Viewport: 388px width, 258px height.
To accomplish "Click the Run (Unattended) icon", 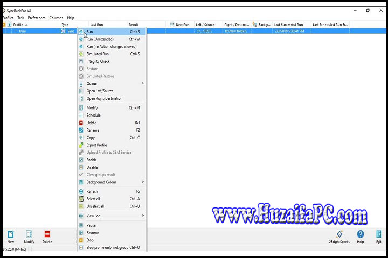I will pos(81,39).
